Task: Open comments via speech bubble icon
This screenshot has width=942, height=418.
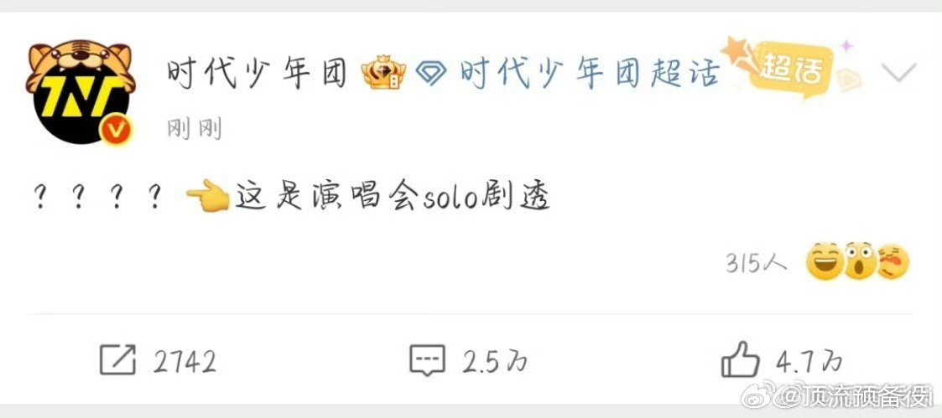Action: [x=427, y=360]
